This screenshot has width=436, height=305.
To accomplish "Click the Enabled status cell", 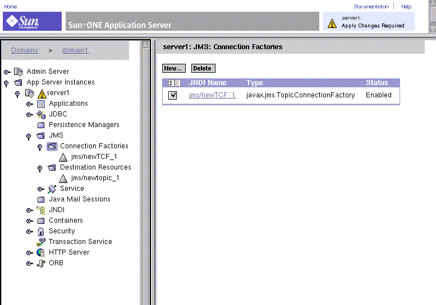I will tap(378, 95).
